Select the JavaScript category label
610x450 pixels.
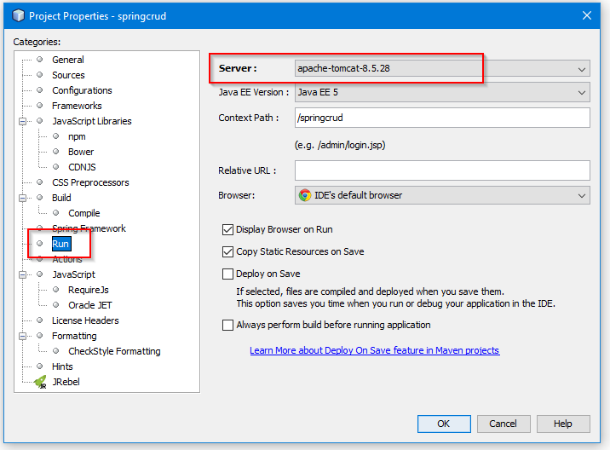73,274
